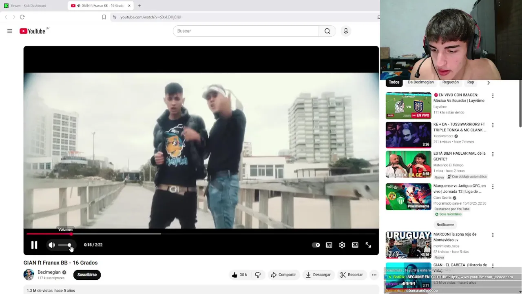The height and width of the screenshot is (294, 522).
Task: Subscribe with the Suscribirse button
Action: click(x=87, y=275)
